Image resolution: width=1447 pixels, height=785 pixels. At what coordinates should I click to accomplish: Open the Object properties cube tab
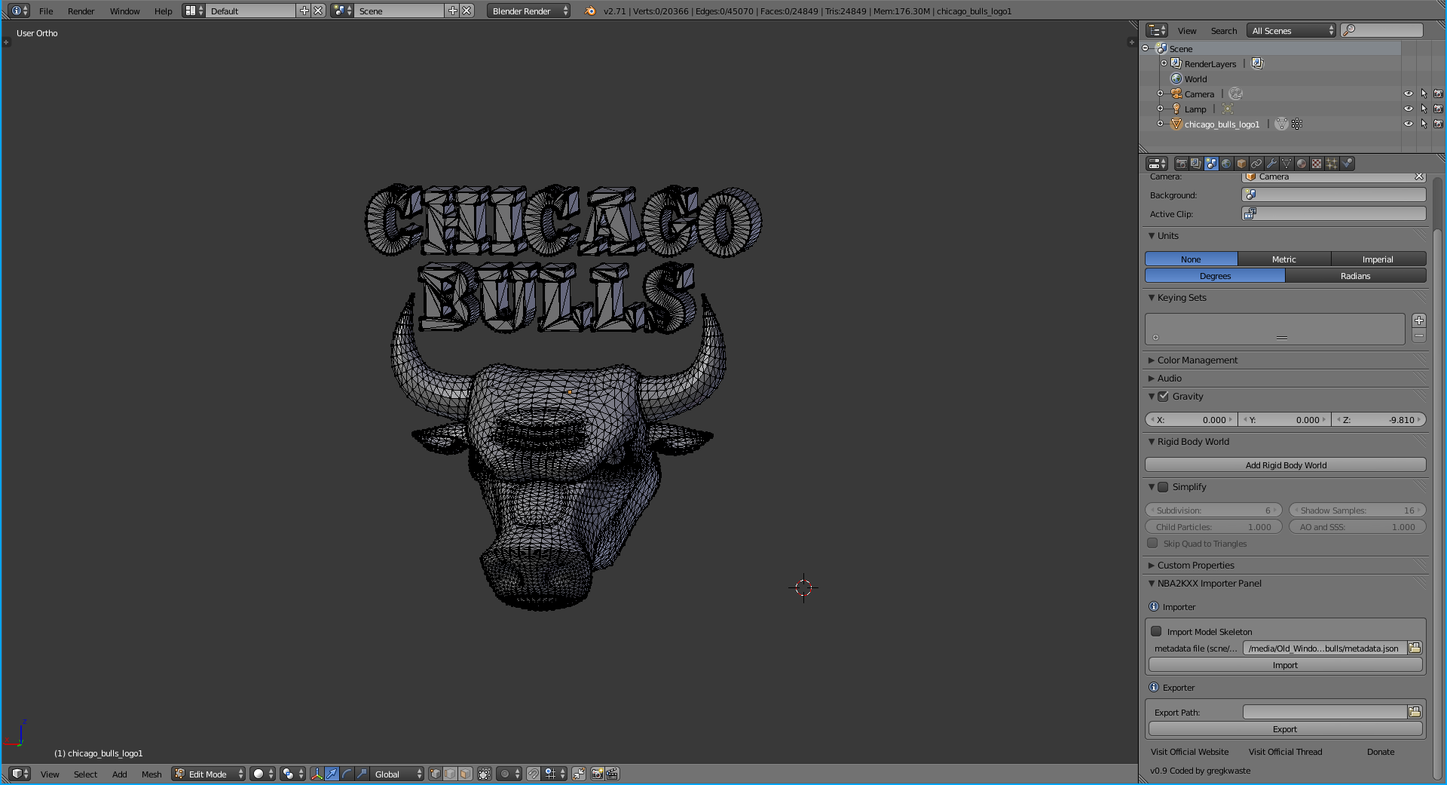[x=1241, y=164]
